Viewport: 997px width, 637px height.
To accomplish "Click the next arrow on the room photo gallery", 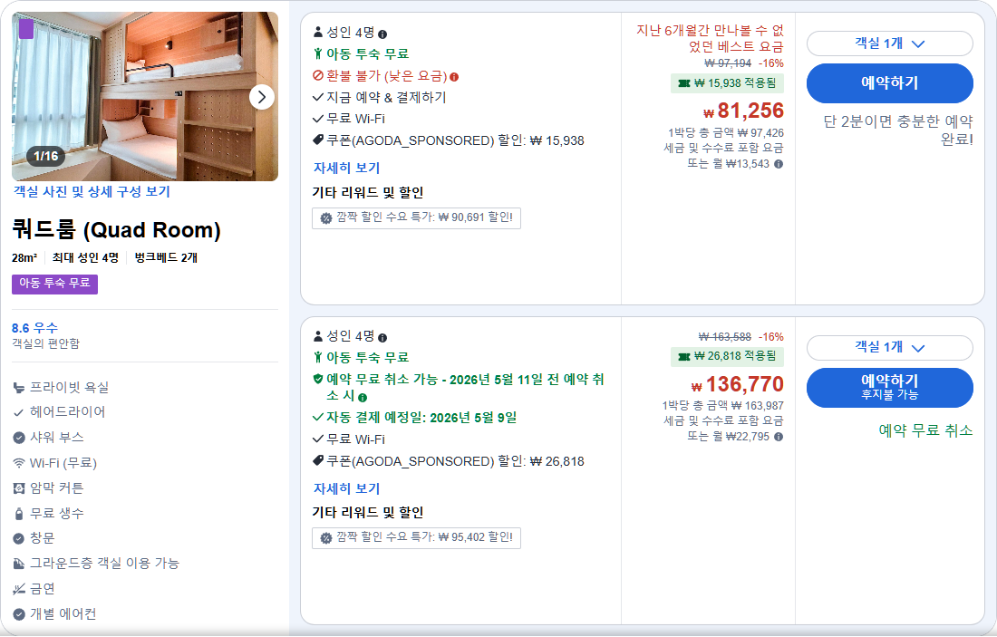I will 262,98.
